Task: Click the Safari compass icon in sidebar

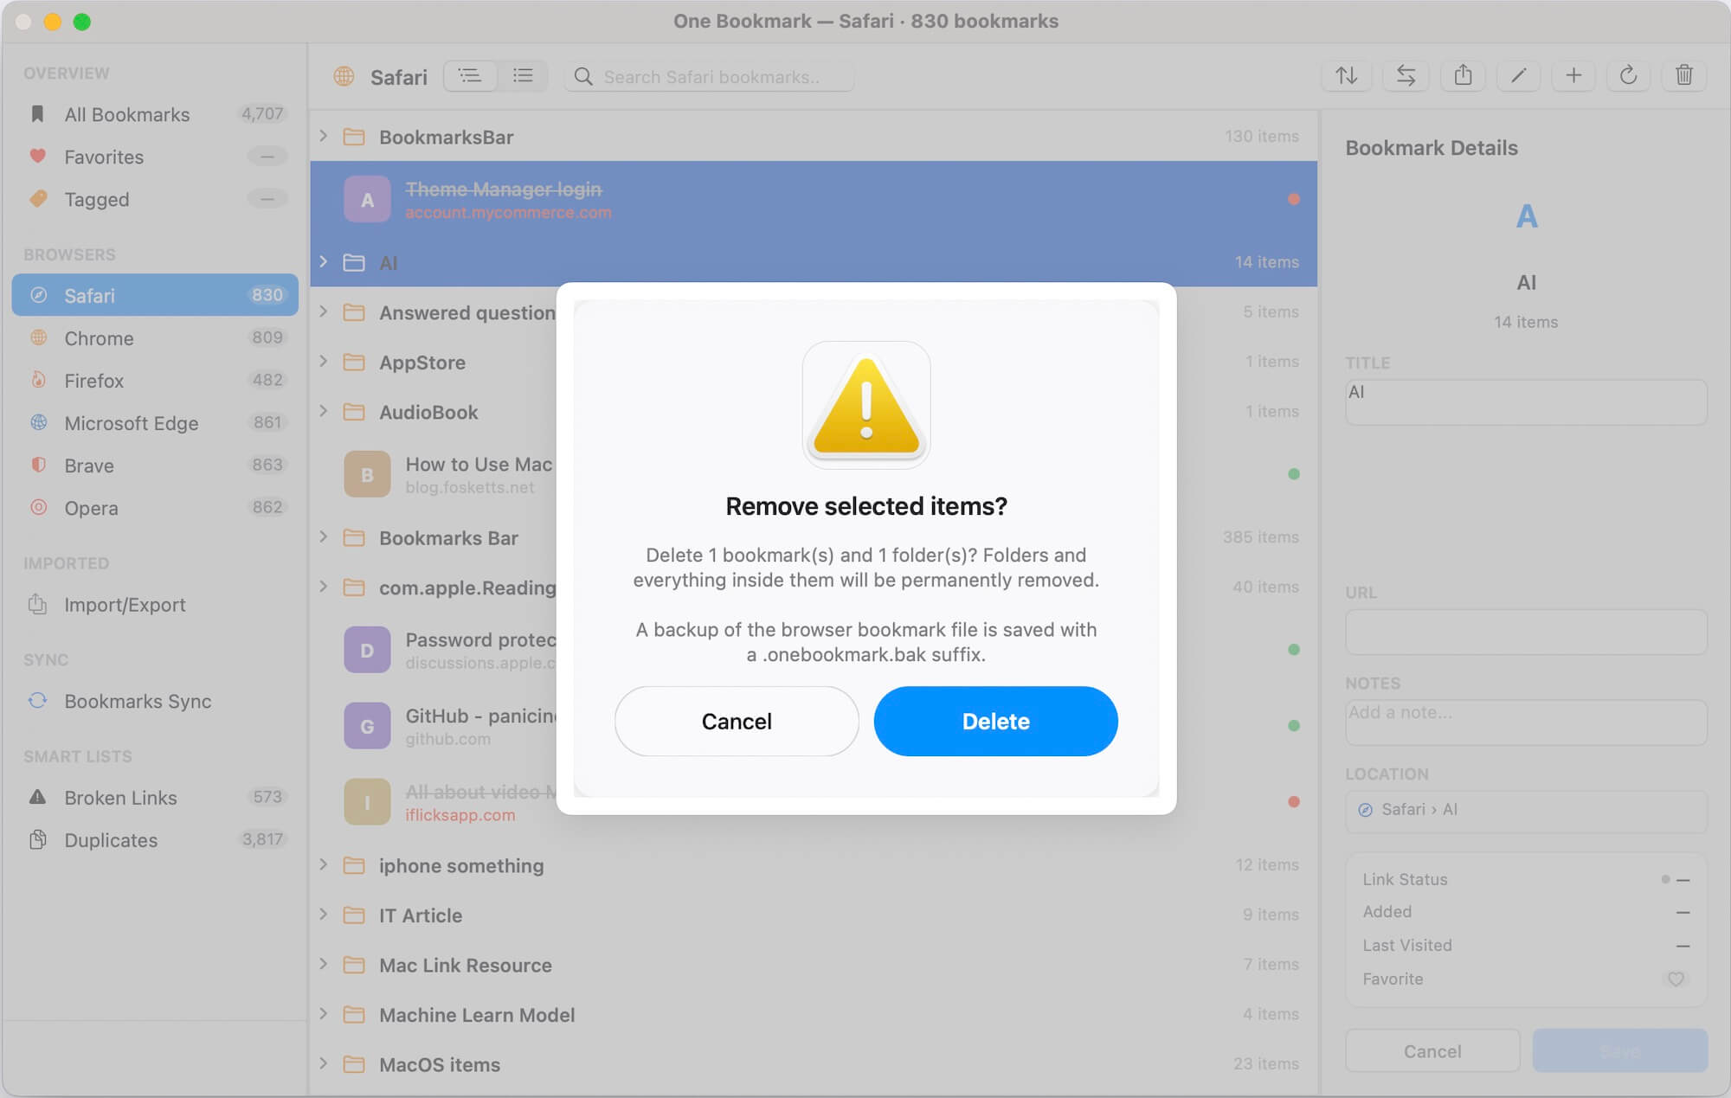Action: pyautogui.click(x=38, y=295)
